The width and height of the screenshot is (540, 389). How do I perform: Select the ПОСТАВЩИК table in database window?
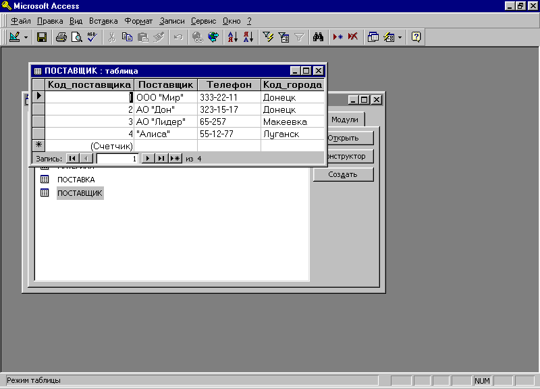point(80,193)
